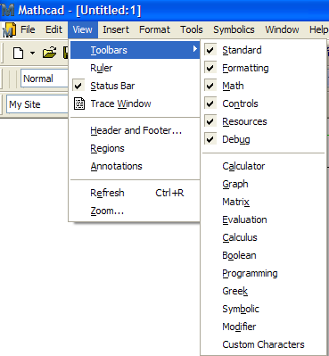
Task: Show the Calculus toolbar
Action: tap(264, 237)
